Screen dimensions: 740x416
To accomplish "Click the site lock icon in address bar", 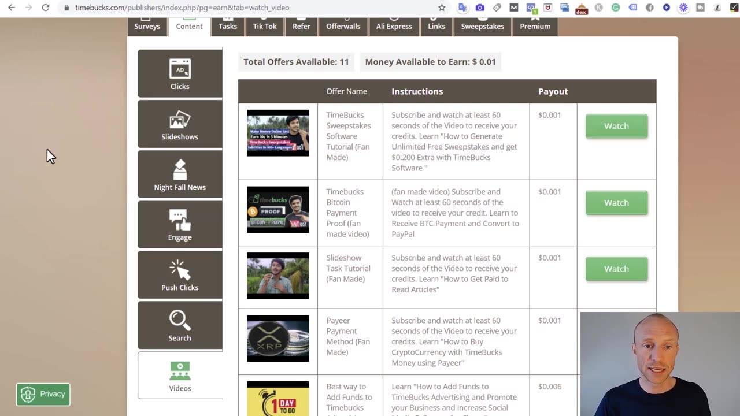I will 67,8.
